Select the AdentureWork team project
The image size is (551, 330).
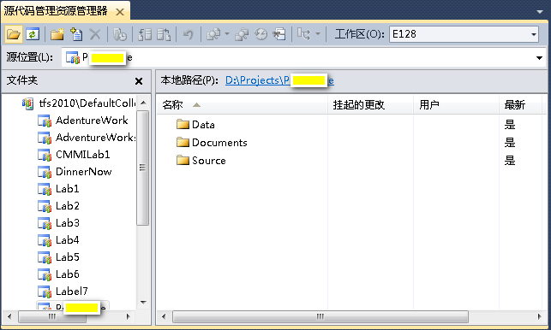coord(92,121)
